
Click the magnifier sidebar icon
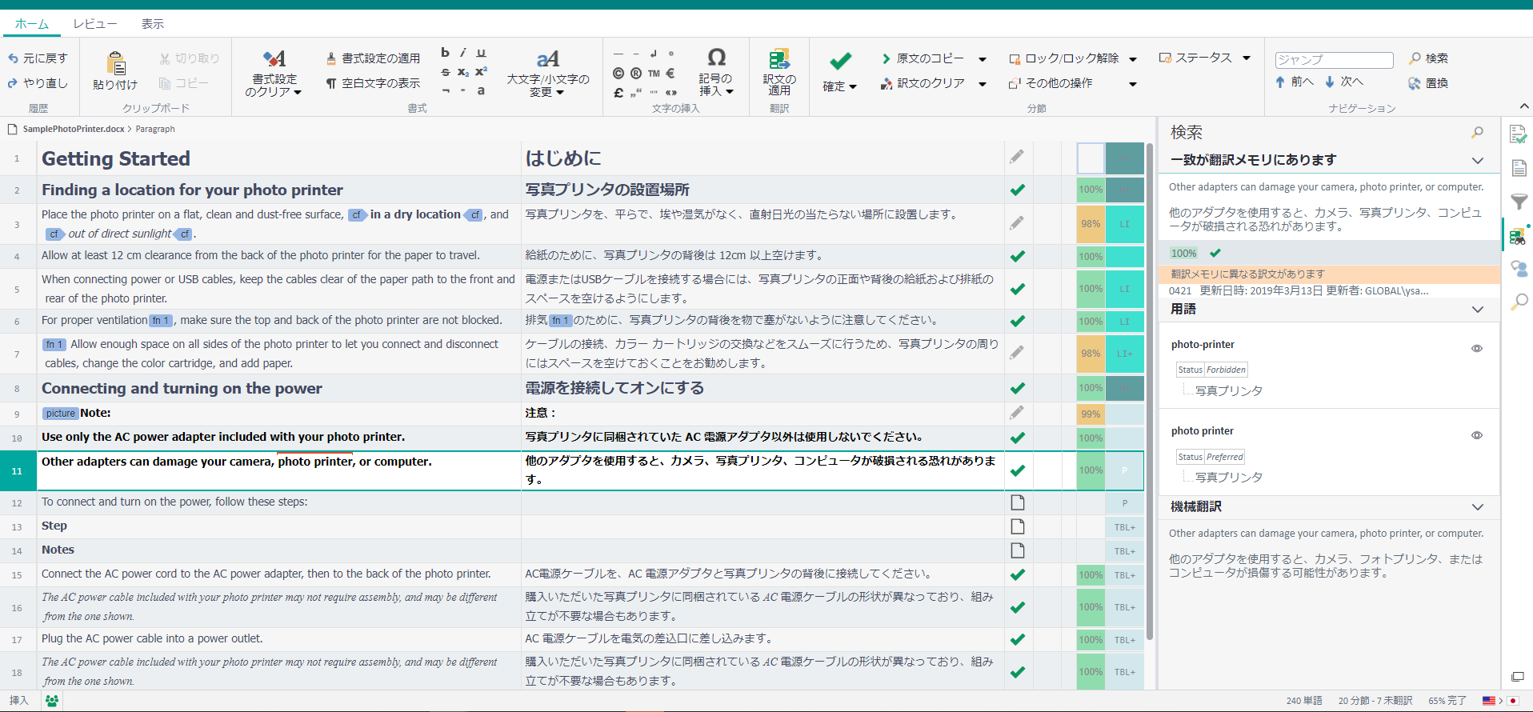pyautogui.click(x=1519, y=302)
